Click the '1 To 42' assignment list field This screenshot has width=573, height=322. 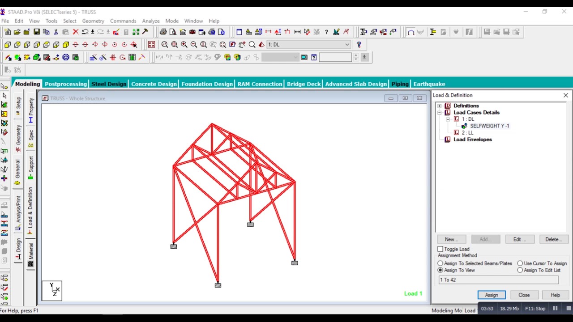(x=499, y=280)
